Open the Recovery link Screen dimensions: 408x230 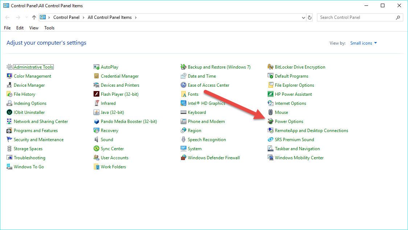click(x=109, y=131)
